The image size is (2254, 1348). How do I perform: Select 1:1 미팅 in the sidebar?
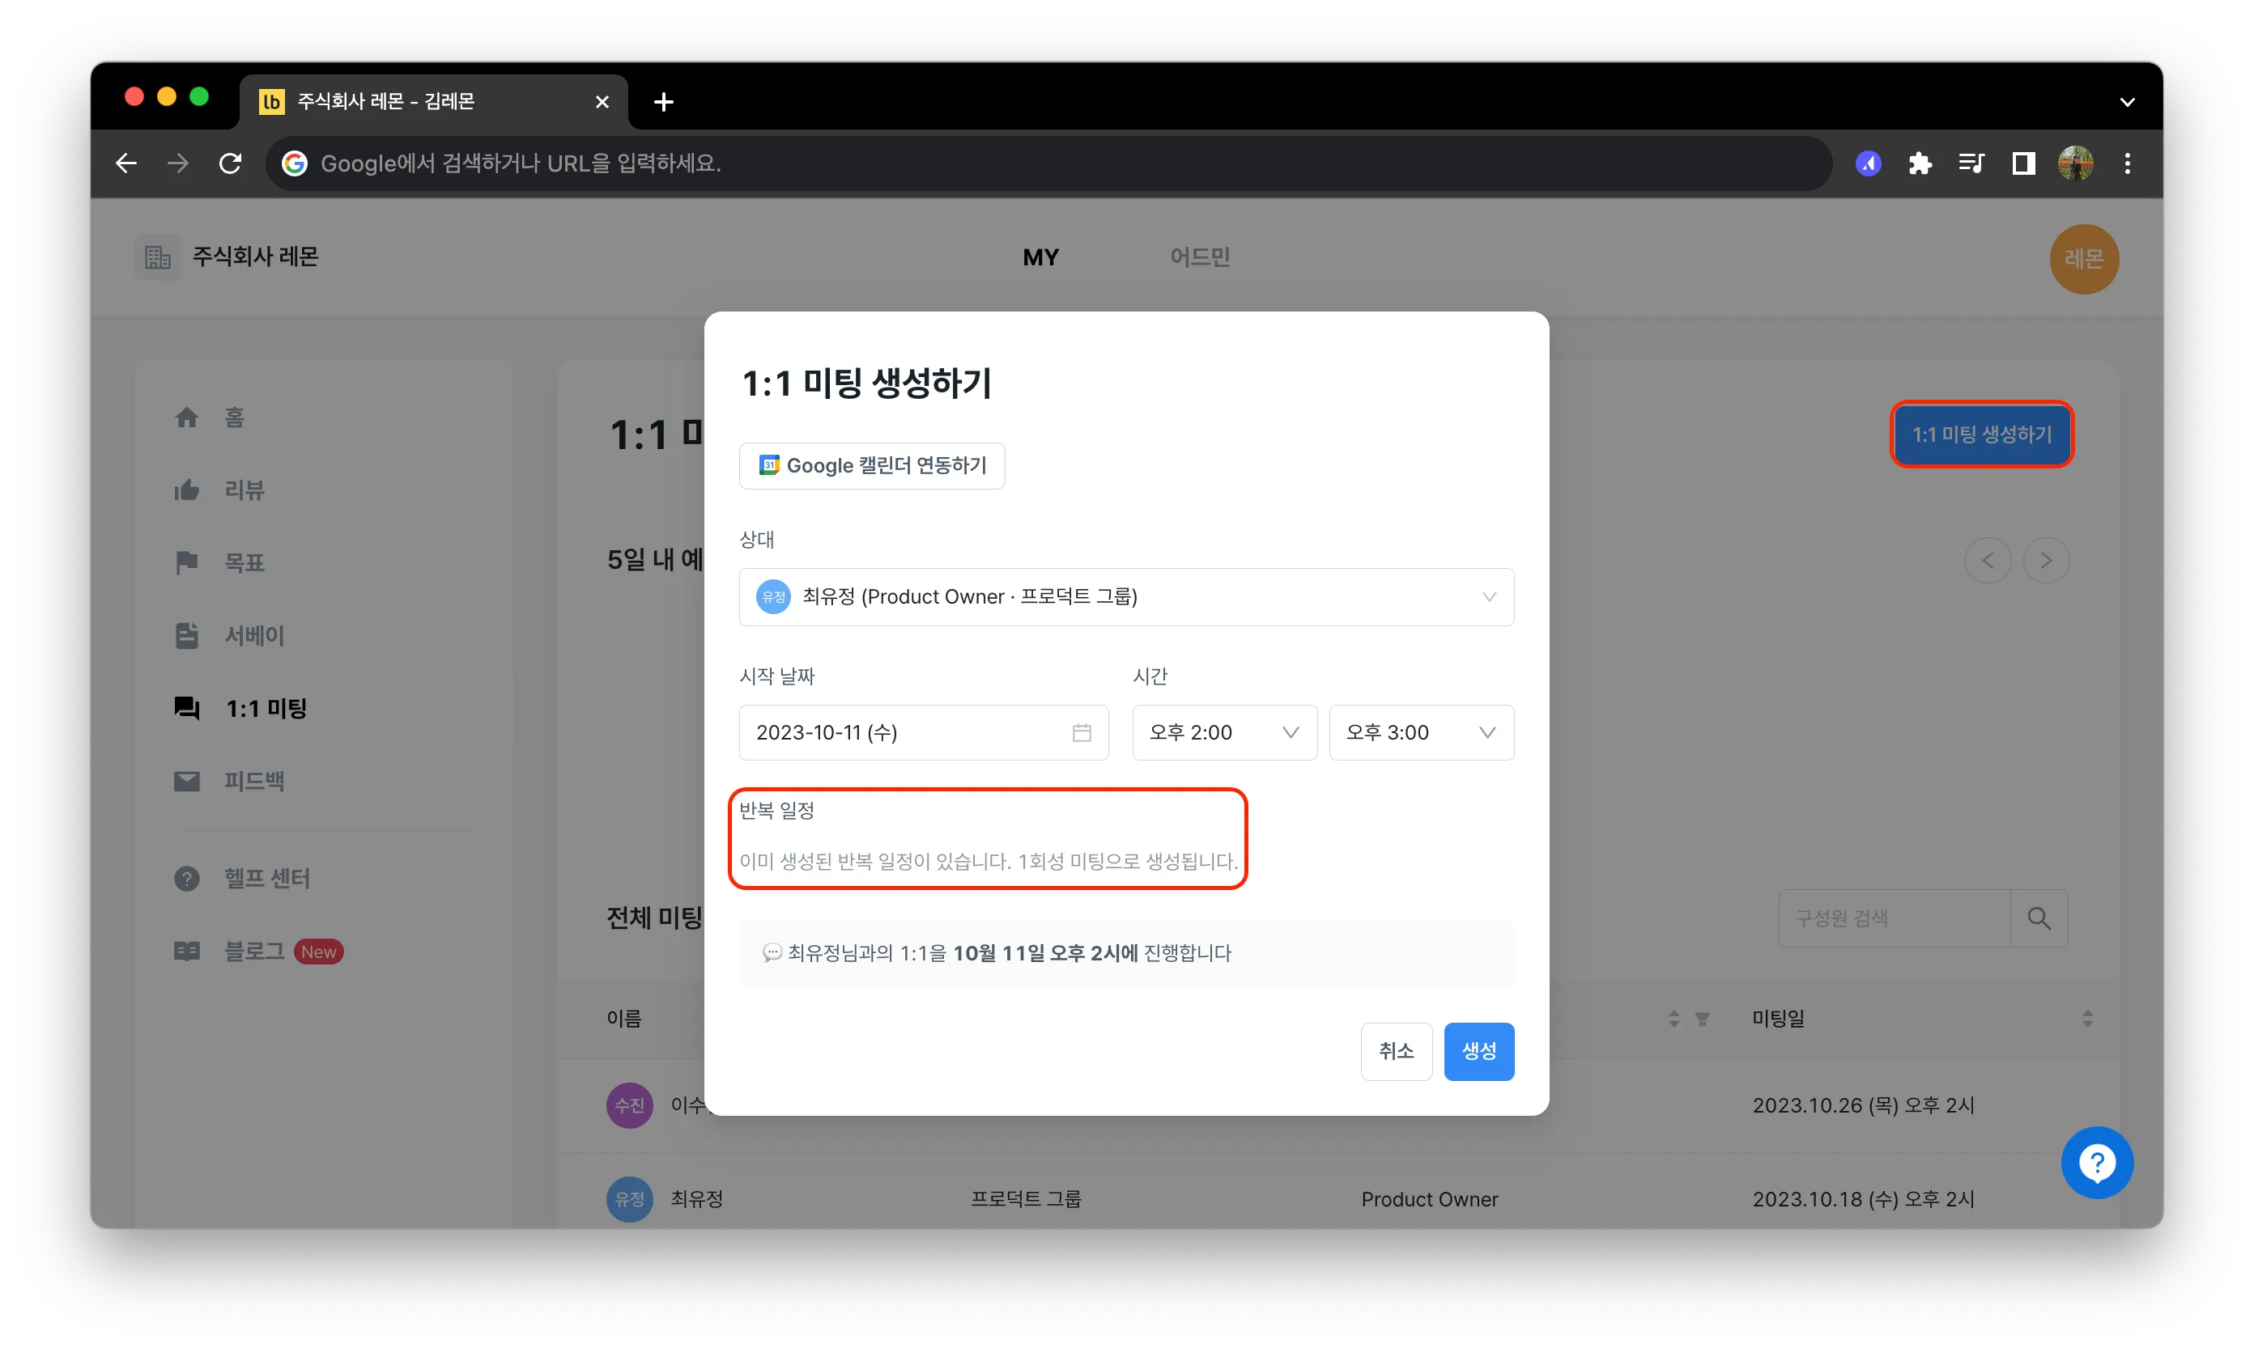[x=240, y=708]
